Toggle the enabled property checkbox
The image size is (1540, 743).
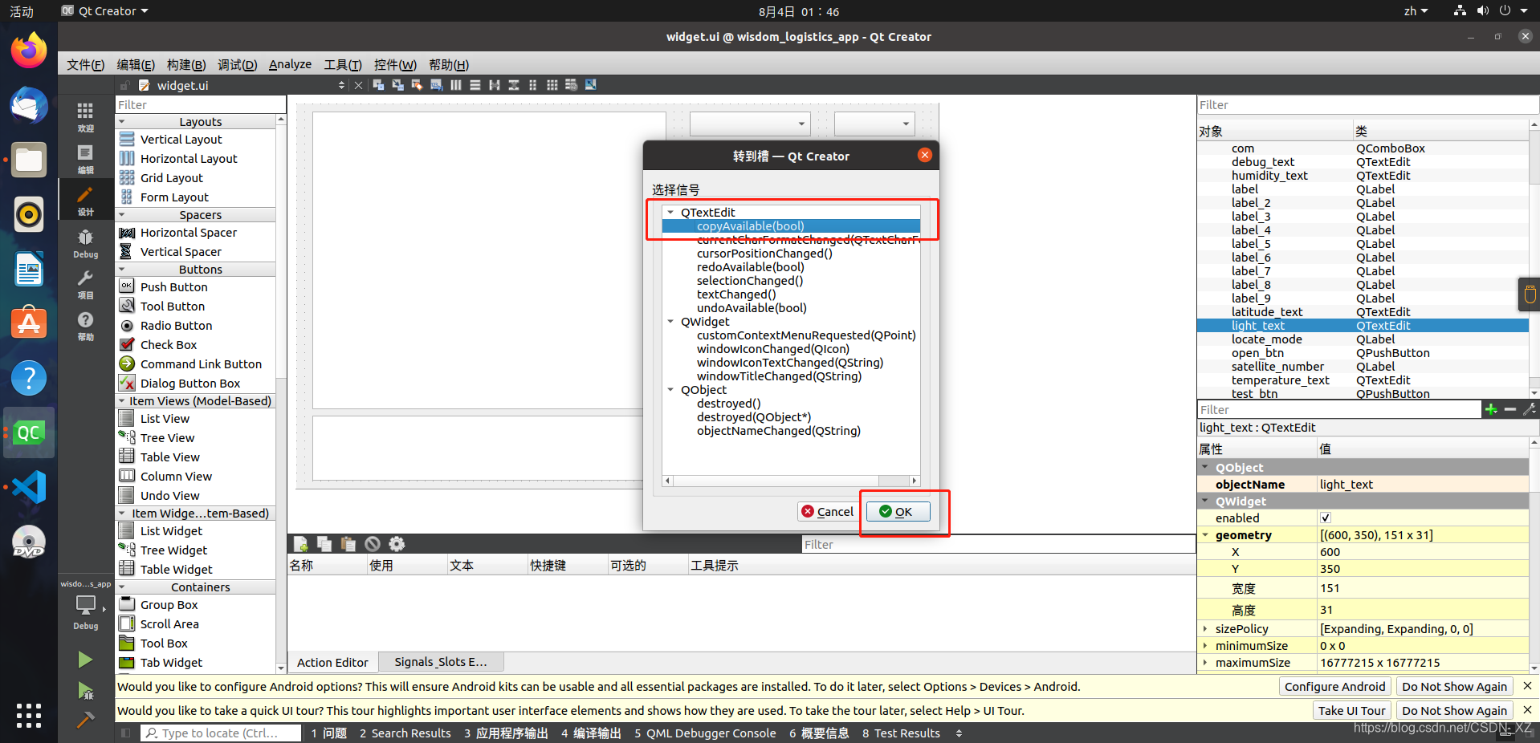[x=1326, y=518]
